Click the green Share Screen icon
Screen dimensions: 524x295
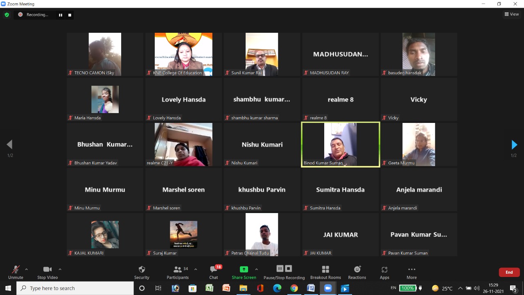pos(244,270)
